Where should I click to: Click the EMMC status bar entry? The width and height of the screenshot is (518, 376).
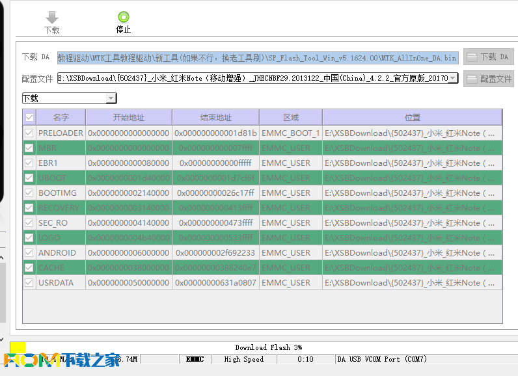[195, 359]
